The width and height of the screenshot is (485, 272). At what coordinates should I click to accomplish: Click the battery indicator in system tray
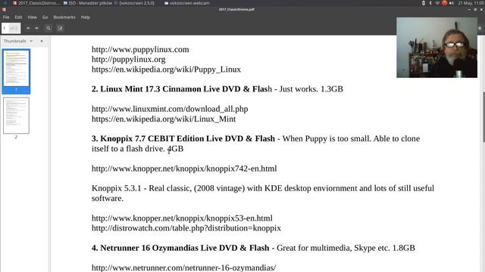tap(424, 3)
